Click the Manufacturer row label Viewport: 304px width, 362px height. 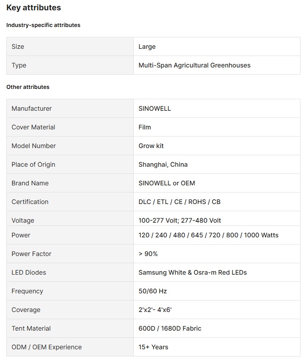point(32,108)
